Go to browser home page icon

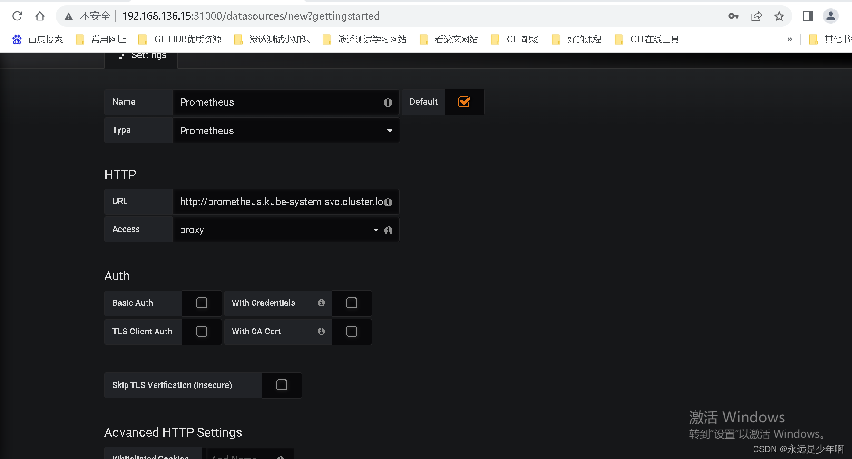tap(40, 16)
